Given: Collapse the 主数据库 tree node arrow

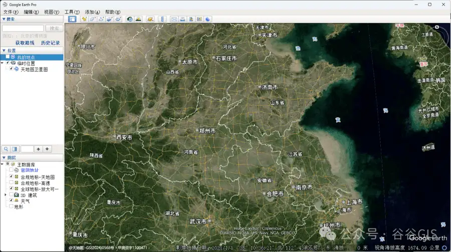Looking at the screenshot, I should click(3, 164).
